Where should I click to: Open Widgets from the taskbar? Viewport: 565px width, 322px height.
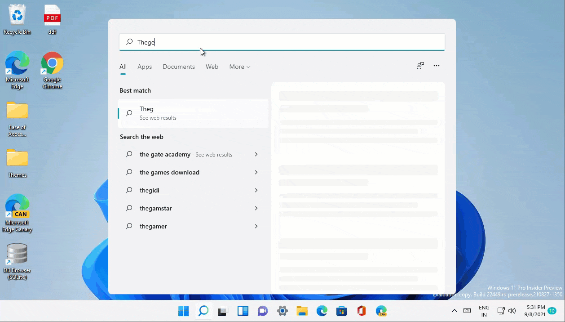pyautogui.click(x=243, y=311)
